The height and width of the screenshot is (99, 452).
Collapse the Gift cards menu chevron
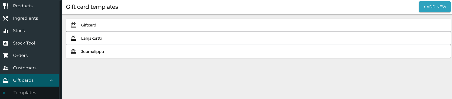pos(51,80)
